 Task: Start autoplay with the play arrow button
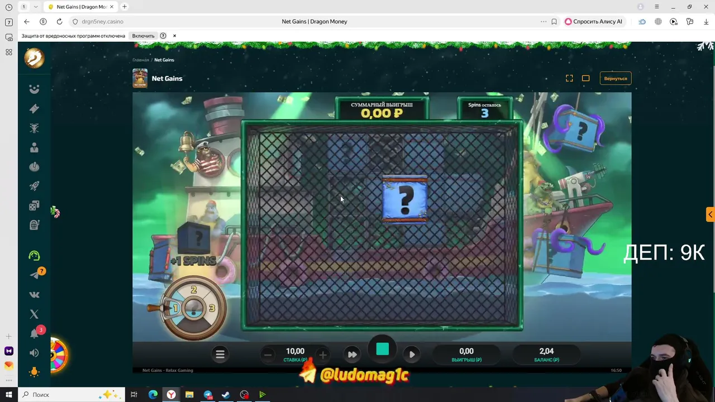pyautogui.click(x=412, y=354)
